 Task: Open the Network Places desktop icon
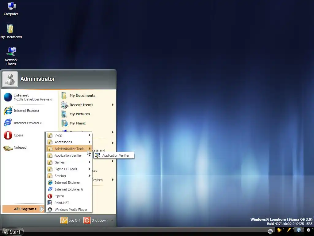[11, 56]
